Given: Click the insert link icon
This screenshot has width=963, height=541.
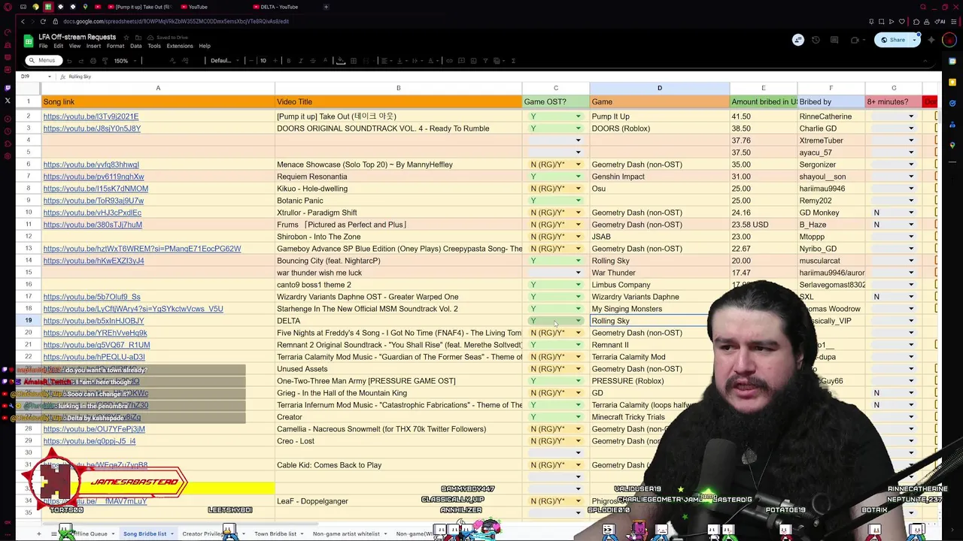Looking at the screenshot, I should click(450, 61).
